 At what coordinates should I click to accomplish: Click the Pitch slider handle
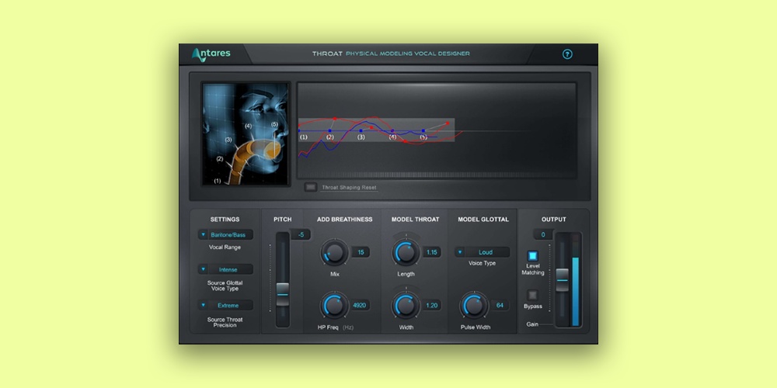tap(283, 289)
